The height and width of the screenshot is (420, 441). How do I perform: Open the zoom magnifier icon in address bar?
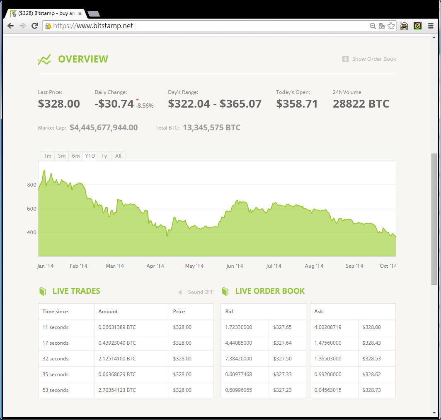[372, 26]
